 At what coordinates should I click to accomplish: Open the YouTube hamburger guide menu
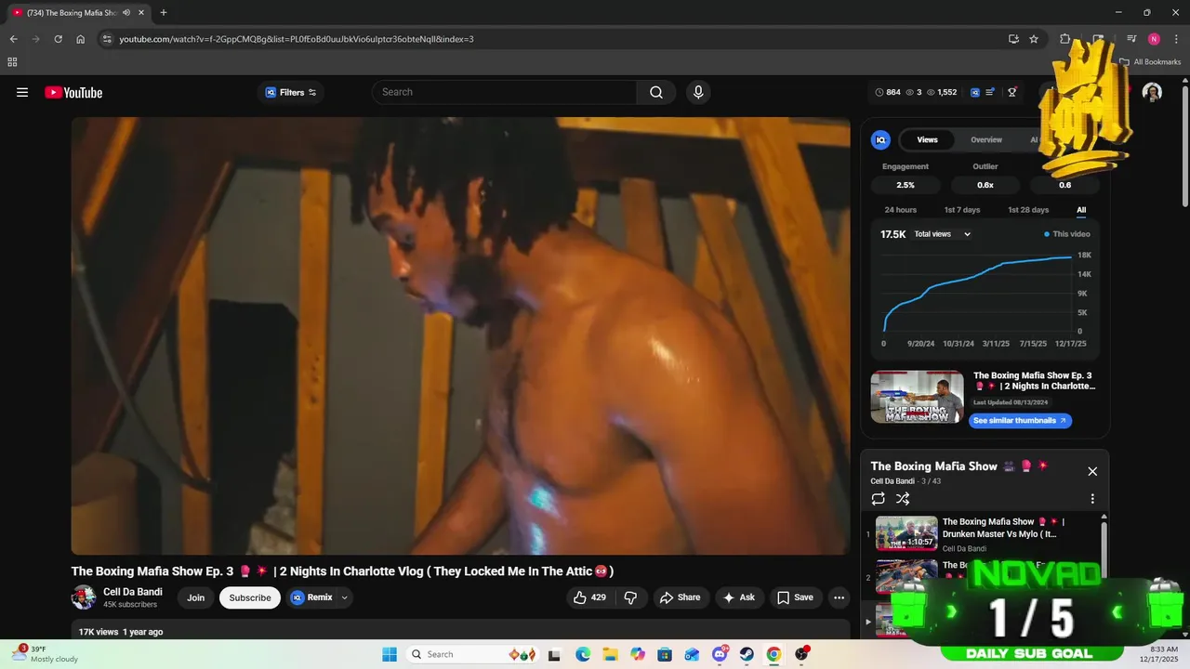[x=22, y=92]
